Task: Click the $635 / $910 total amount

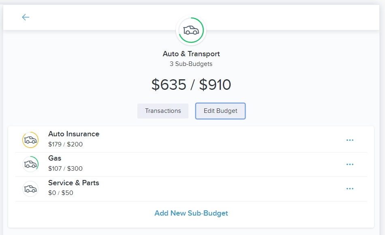Action: (191, 85)
